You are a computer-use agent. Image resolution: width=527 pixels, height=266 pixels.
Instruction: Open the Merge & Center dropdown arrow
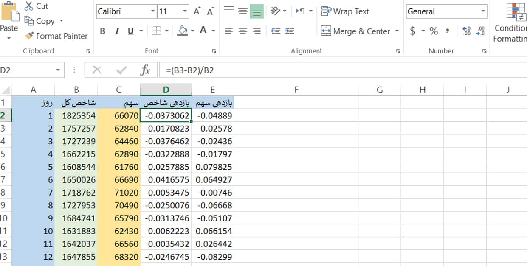tap(397, 31)
